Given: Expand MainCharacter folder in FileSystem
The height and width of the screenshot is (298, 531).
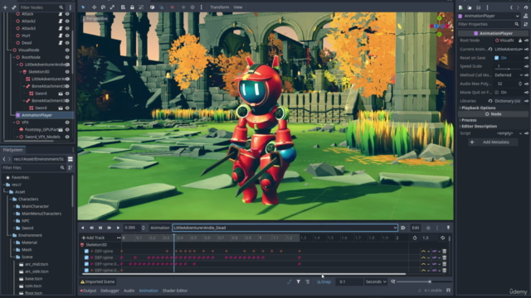Looking at the screenshot, I should [14, 206].
